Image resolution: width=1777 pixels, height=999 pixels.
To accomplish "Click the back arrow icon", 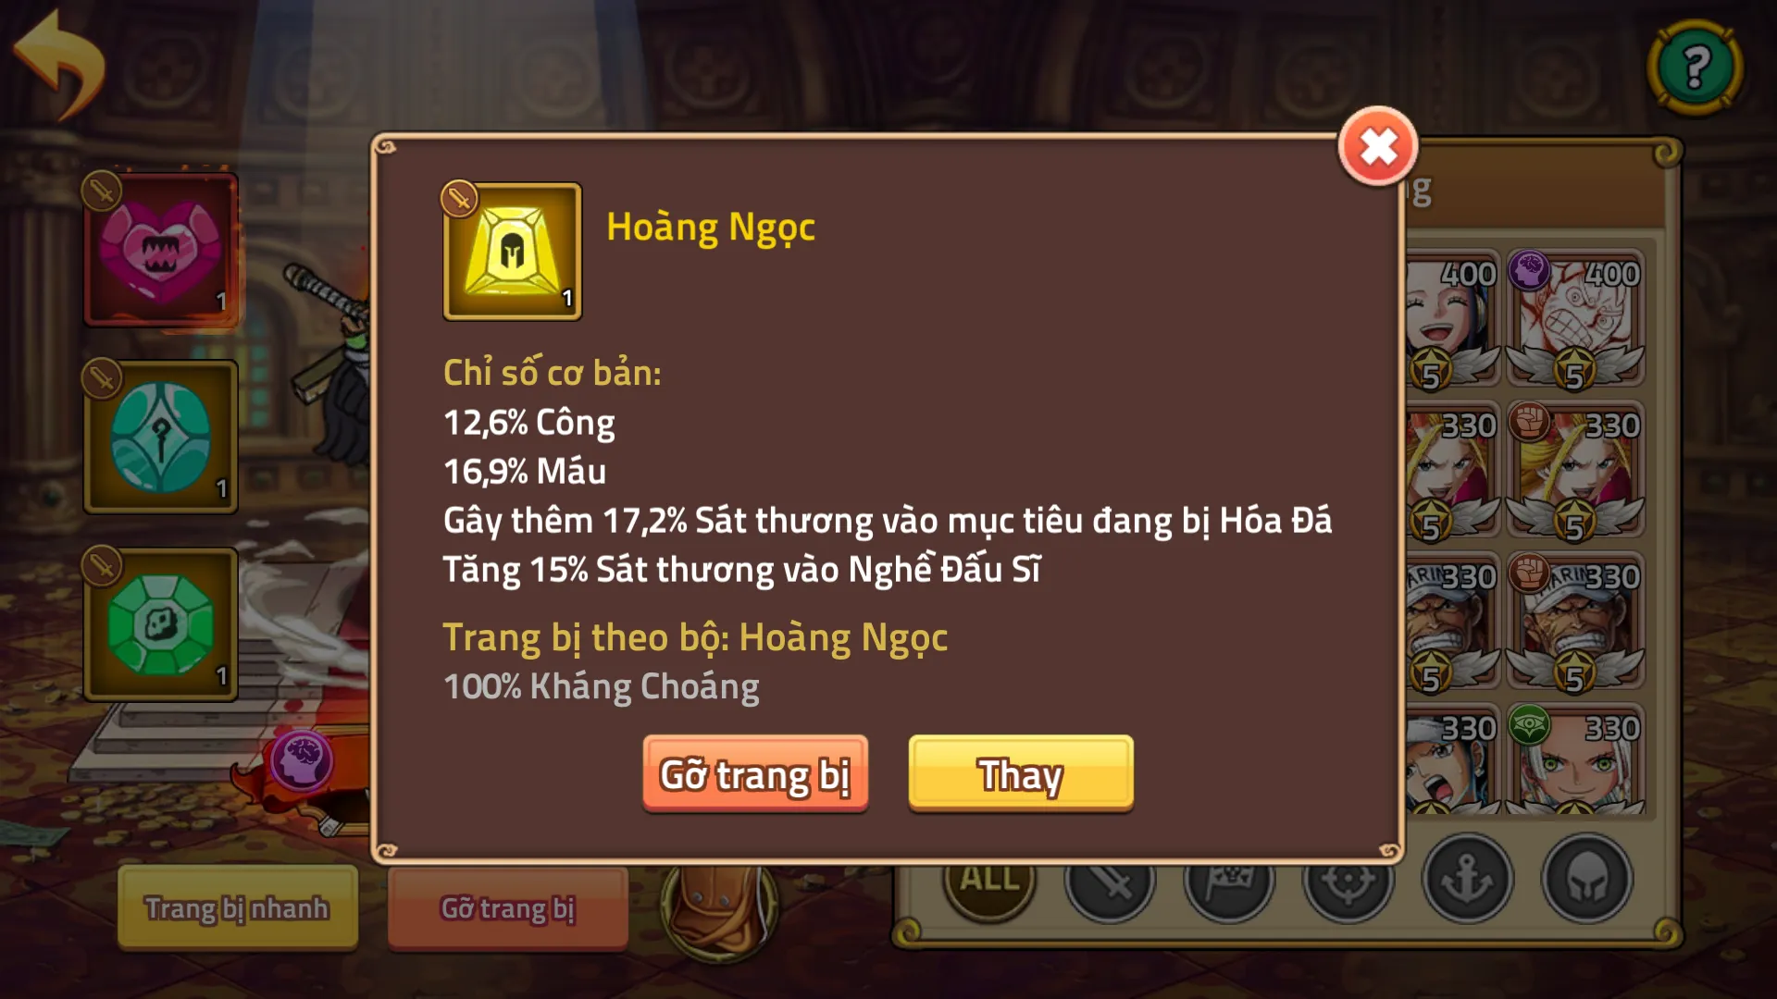I will [x=59, y=63].
